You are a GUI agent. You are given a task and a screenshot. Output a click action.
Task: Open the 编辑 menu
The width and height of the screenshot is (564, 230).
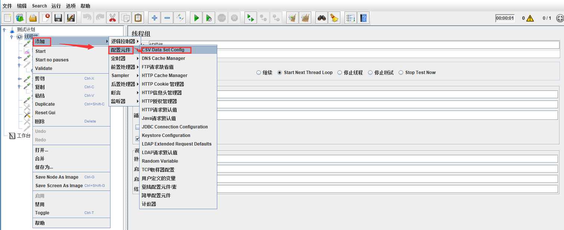coord(22,6)
